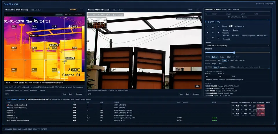Open the PTZ camera selection dropdown
Viewport: 278px width, 134px height.
pyautogui.click(x=237, y=46)
